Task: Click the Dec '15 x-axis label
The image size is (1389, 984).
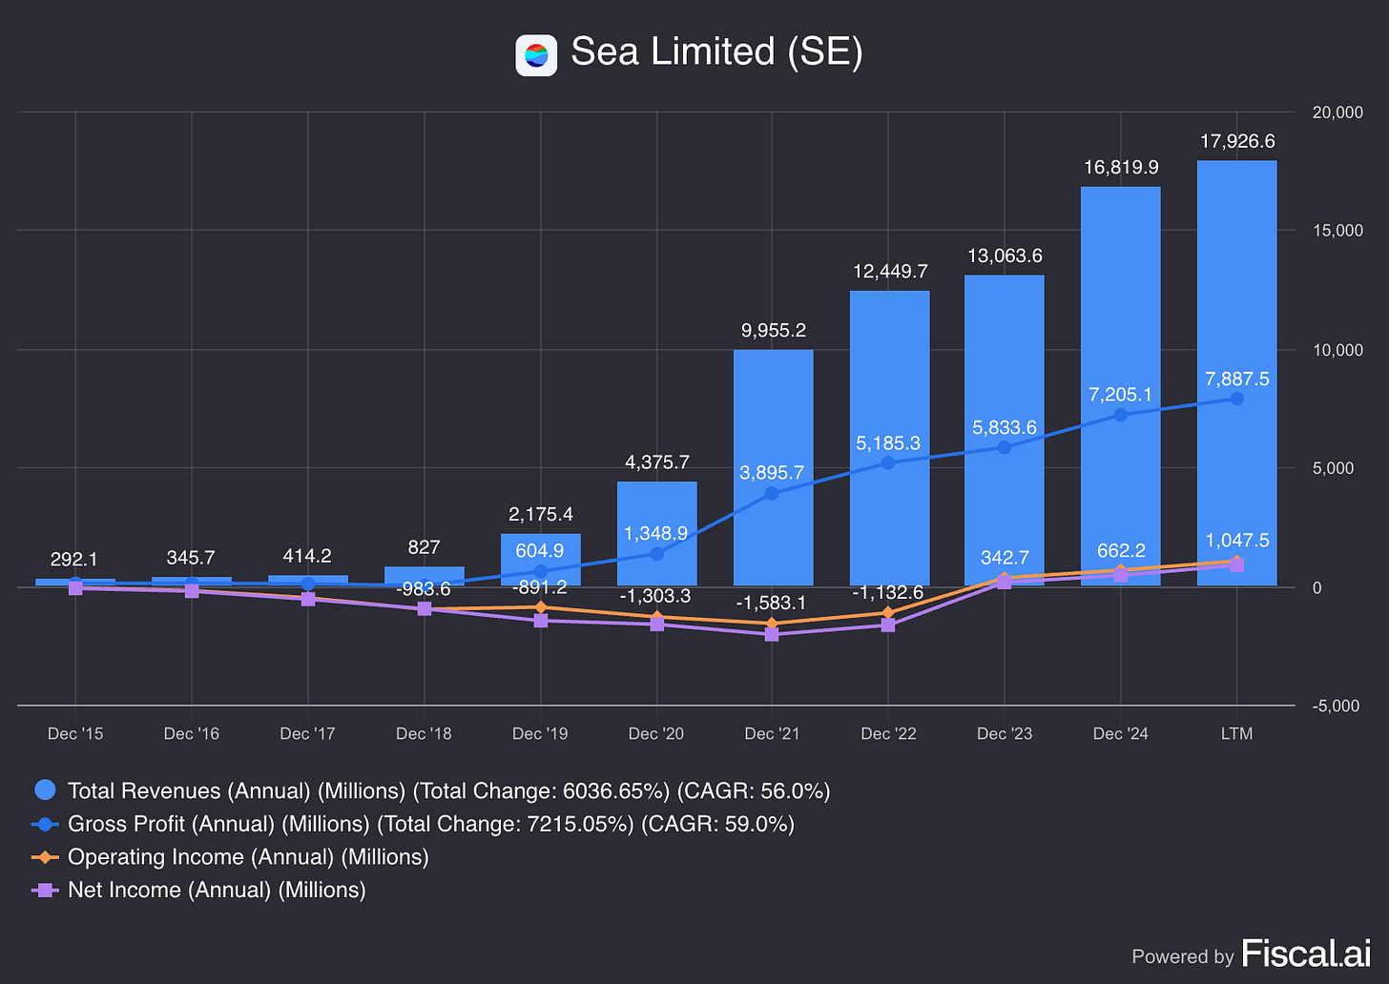Action: pyautogui.click(x=75, y=733)
